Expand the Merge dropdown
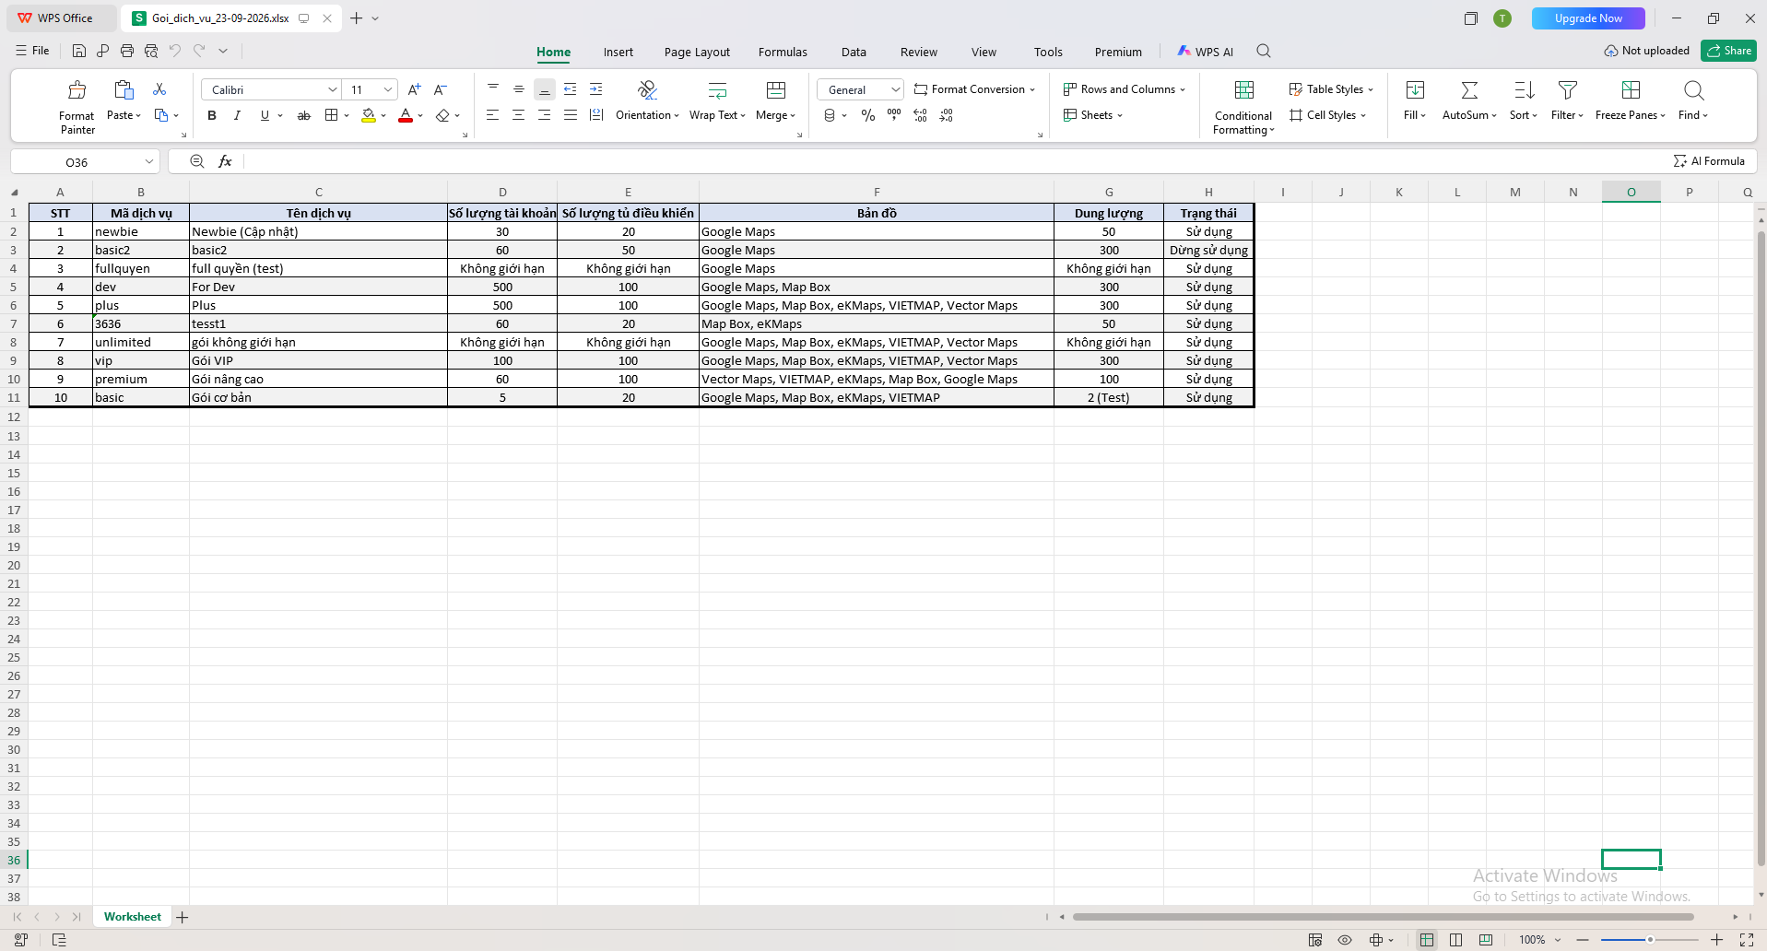The width and height of the screenshot is (1767, 951). click(793, 116)
